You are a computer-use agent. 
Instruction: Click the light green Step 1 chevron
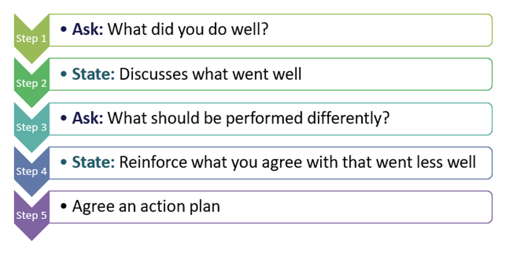point(31,39)
